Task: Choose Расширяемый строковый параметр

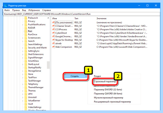Action: click(x=112, y=102)
